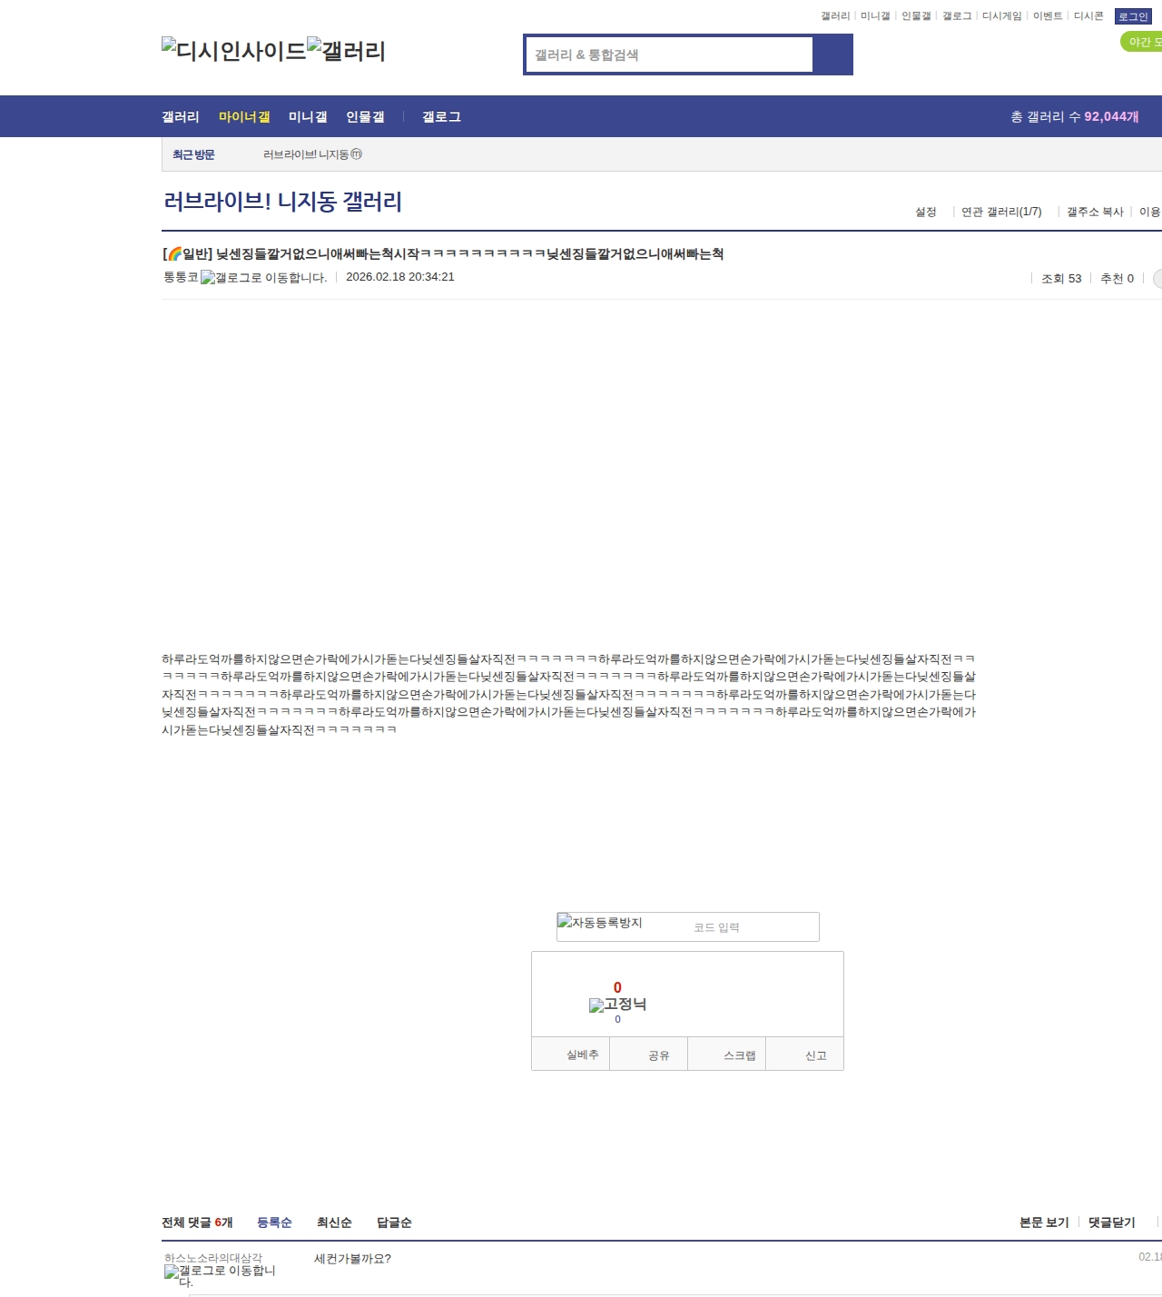Viewport: 1162px width, 1297px height.
Task: Click the 갤러리 logo image beside 디시인사이드
Action: click(346, 51)
